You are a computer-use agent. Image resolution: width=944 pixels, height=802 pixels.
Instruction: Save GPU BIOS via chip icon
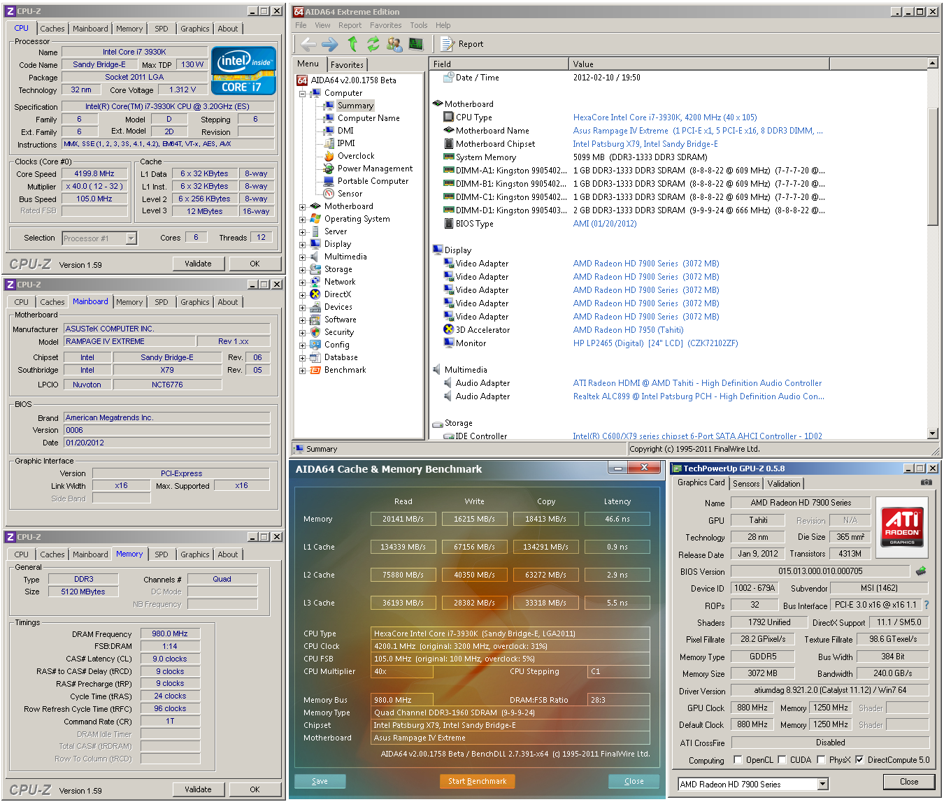point(921,571)
